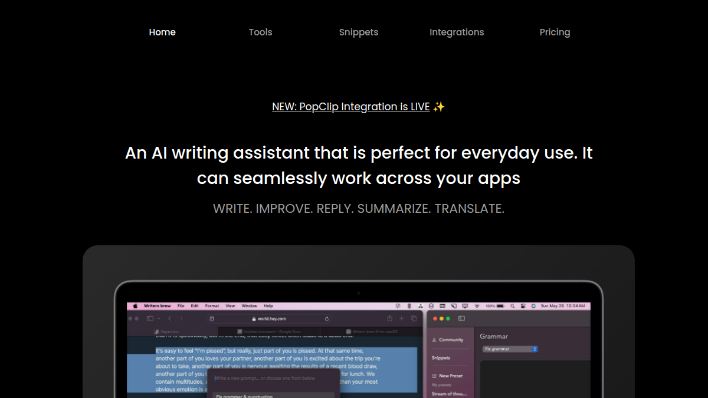This screenshot has height=398, width=708.
Task: Open Spotlight search magnifier icon
Action: point(512,306)
